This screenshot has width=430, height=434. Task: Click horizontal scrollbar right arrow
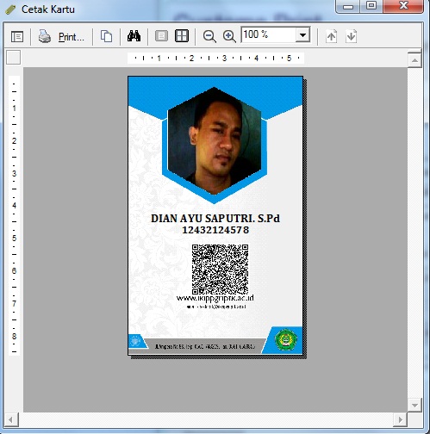(400, 420)
